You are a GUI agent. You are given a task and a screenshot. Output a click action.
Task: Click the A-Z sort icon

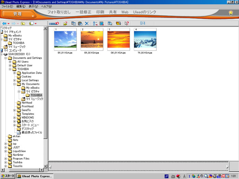pyautogui.click(x=95, y=24)
